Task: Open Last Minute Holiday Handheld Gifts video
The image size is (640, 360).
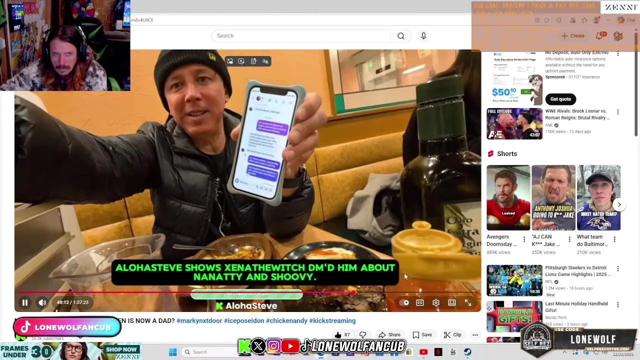Action: click(x=514, y=316)
